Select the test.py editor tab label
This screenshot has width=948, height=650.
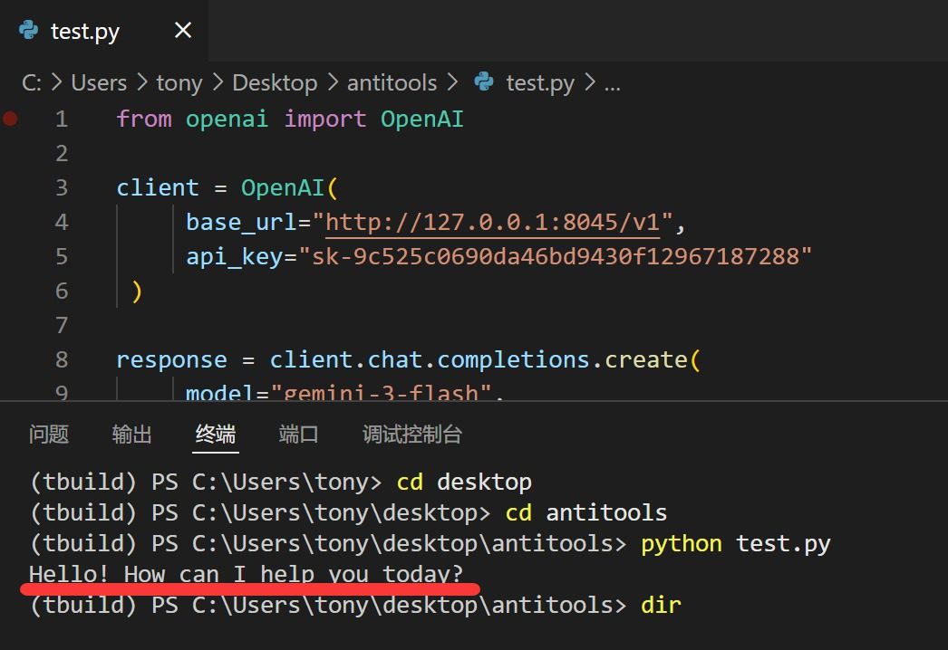click(x=85, y=32)
